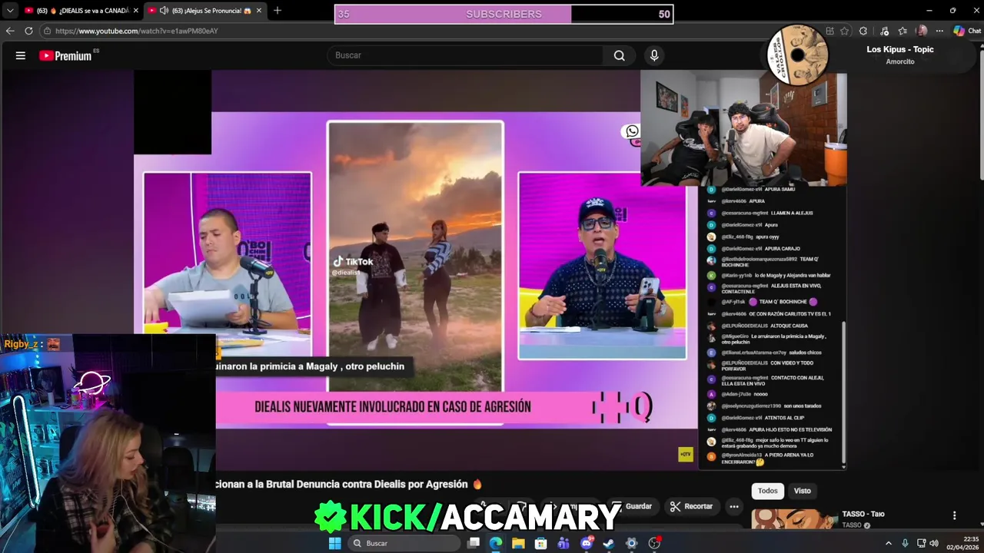Image resolution: width=984 pixels, height=553 pixels.
Task: Click the main video player area
Action: point(415,269)
